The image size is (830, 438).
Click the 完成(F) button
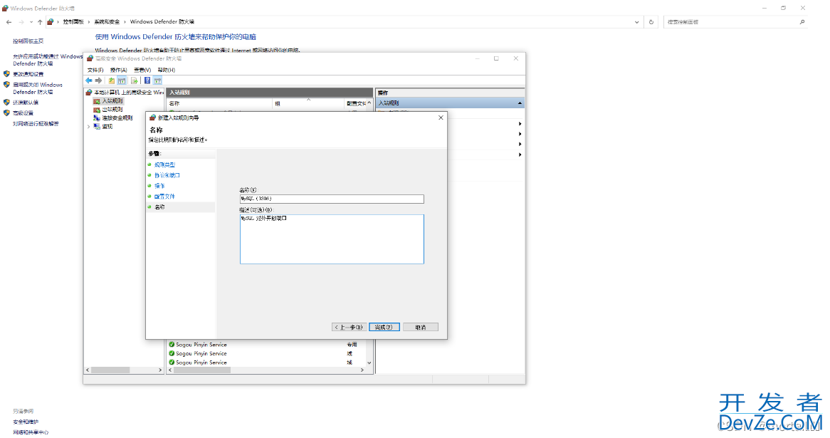(384, 328)
